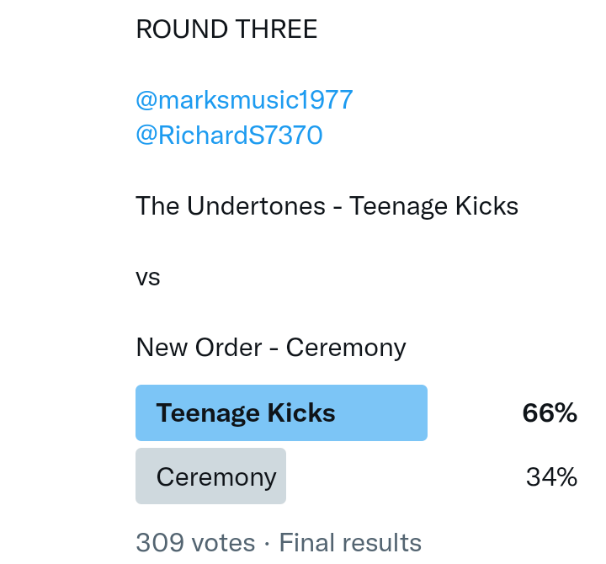The width and height of the screenshot is (606, 564).
Task: Open the @marksmusic1977 profile mention
Action: click(244, 100)
